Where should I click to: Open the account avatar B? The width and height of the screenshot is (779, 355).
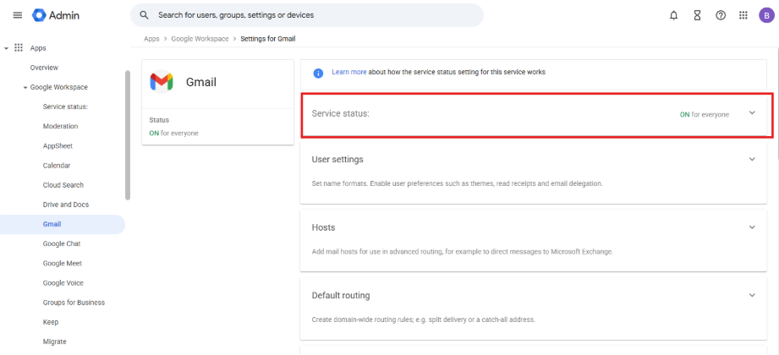[766, 15]
